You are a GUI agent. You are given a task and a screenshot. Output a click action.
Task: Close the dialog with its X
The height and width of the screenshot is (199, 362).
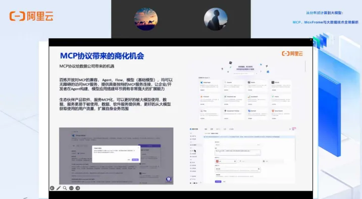[138, 148]
